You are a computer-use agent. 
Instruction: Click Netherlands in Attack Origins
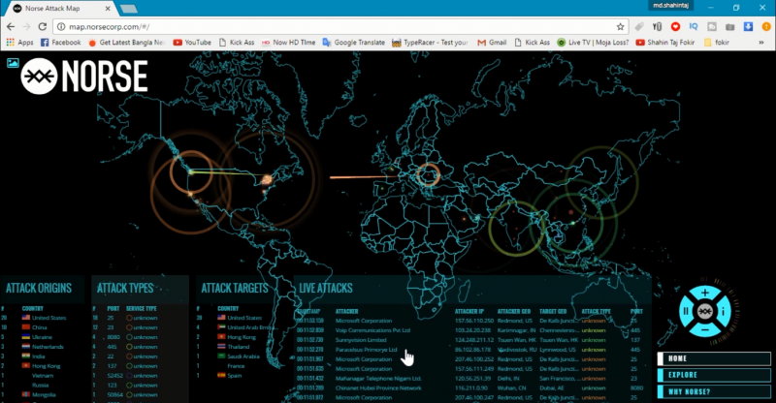[x=42, y=347]
